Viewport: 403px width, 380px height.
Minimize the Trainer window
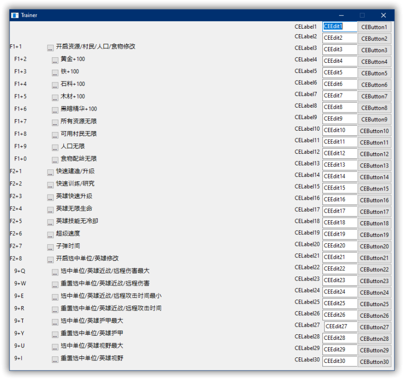click(x=341, y=16)
